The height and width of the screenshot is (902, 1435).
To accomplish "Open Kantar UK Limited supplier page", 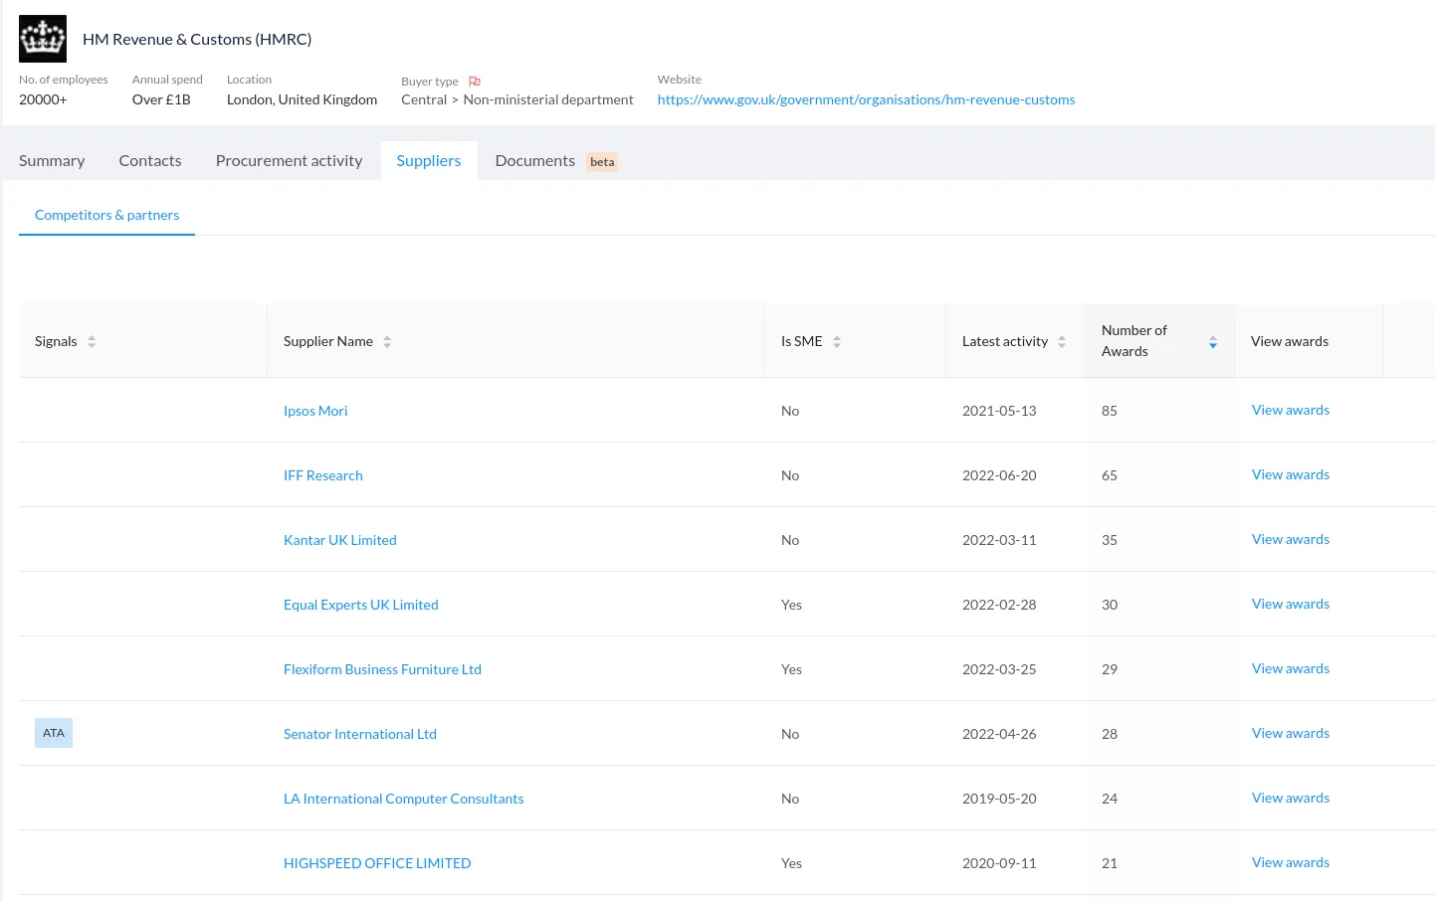I will pos(340,540).
